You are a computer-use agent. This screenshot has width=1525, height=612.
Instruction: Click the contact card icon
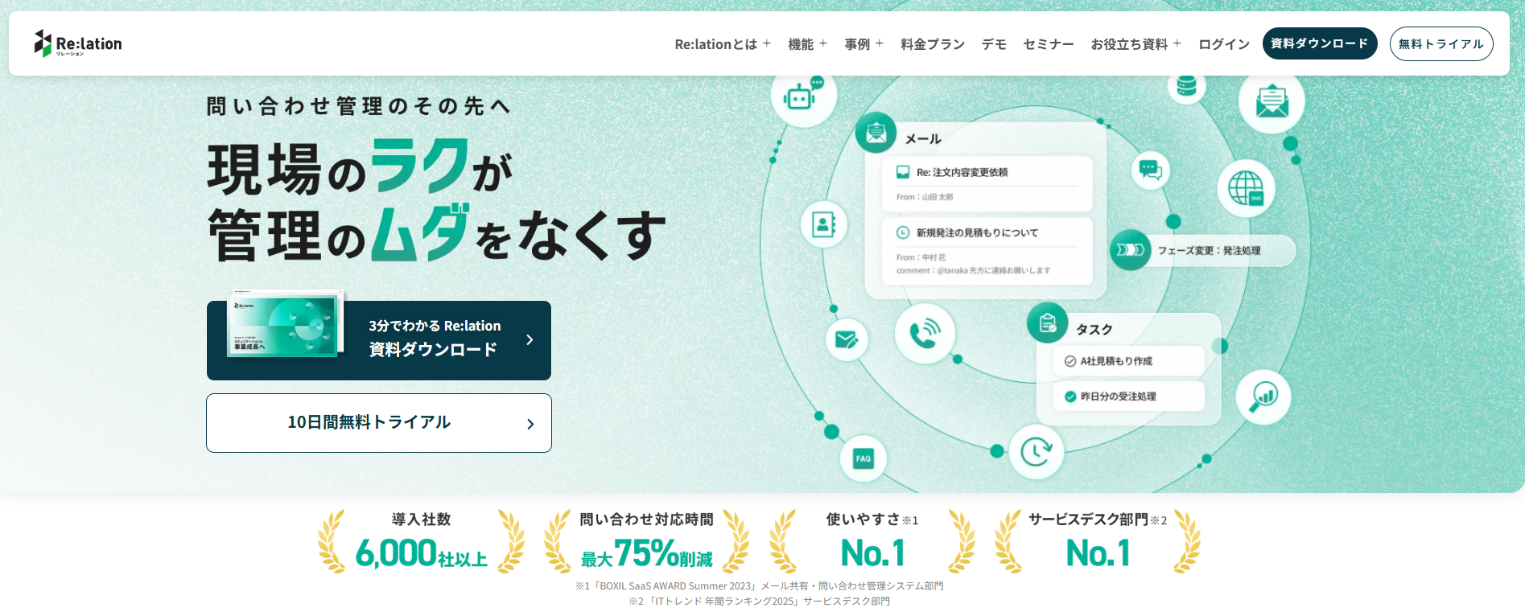point(823,224)
